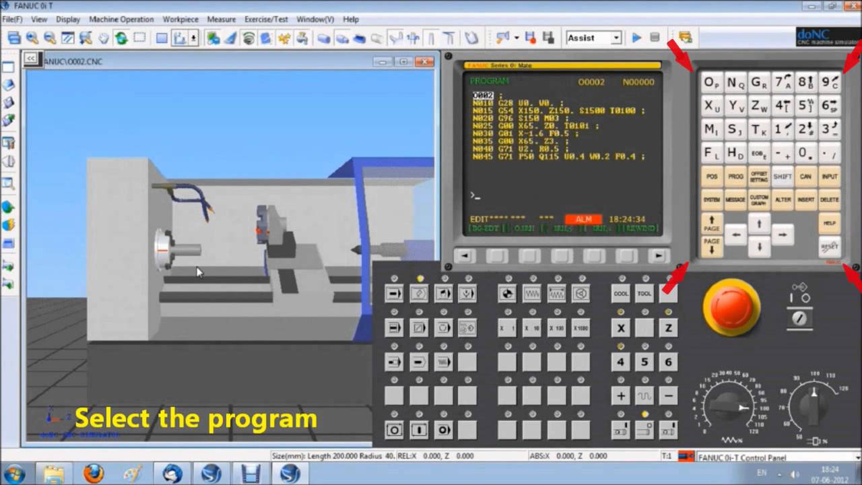The image size is (862, 485).
Task: Select the X 100 increment button
Action: (x=556, y=328)
